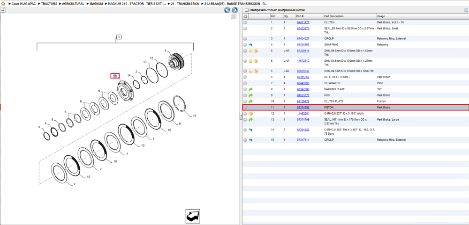The height and width of the screenshot is (225, 469).
Task: Click the add icon for PISTON row
Action: [x=245, y=108]
